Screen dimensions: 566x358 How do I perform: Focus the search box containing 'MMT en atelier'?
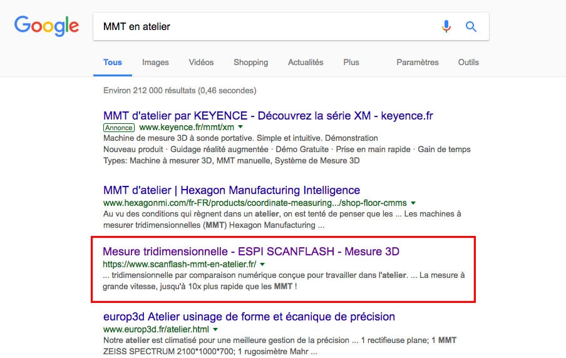click(263, 26)
